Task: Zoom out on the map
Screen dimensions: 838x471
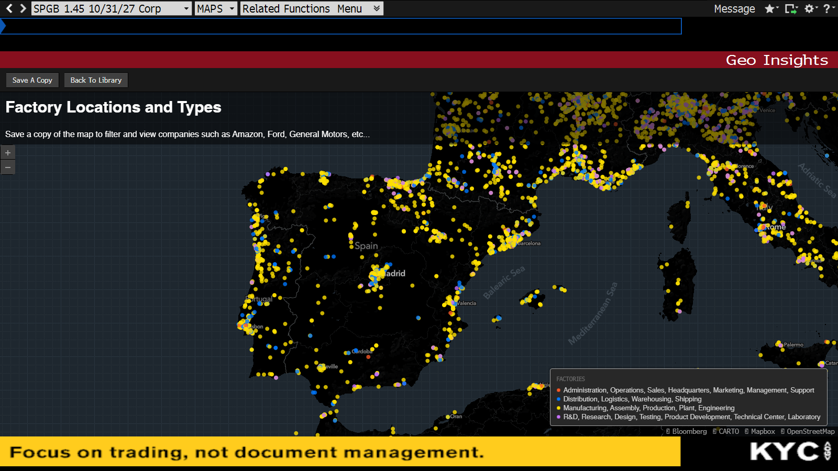Action: [x=8, y=167]
